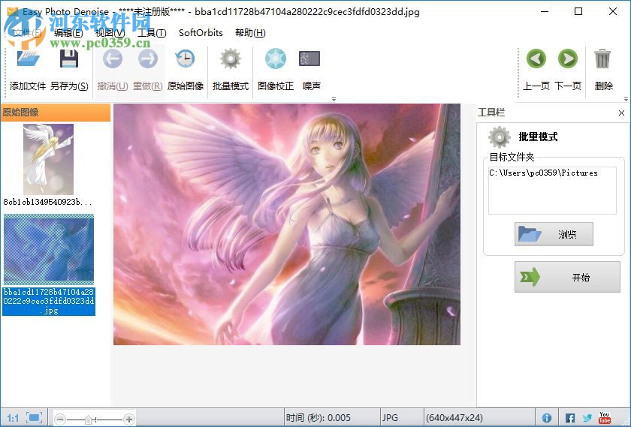Click the selected bba1cd11728b file name label
Viewport: 631px width, 427px height.
(x=49, y=301)
